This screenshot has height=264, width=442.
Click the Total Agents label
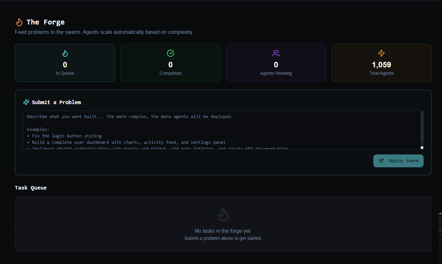click(382, 73)
